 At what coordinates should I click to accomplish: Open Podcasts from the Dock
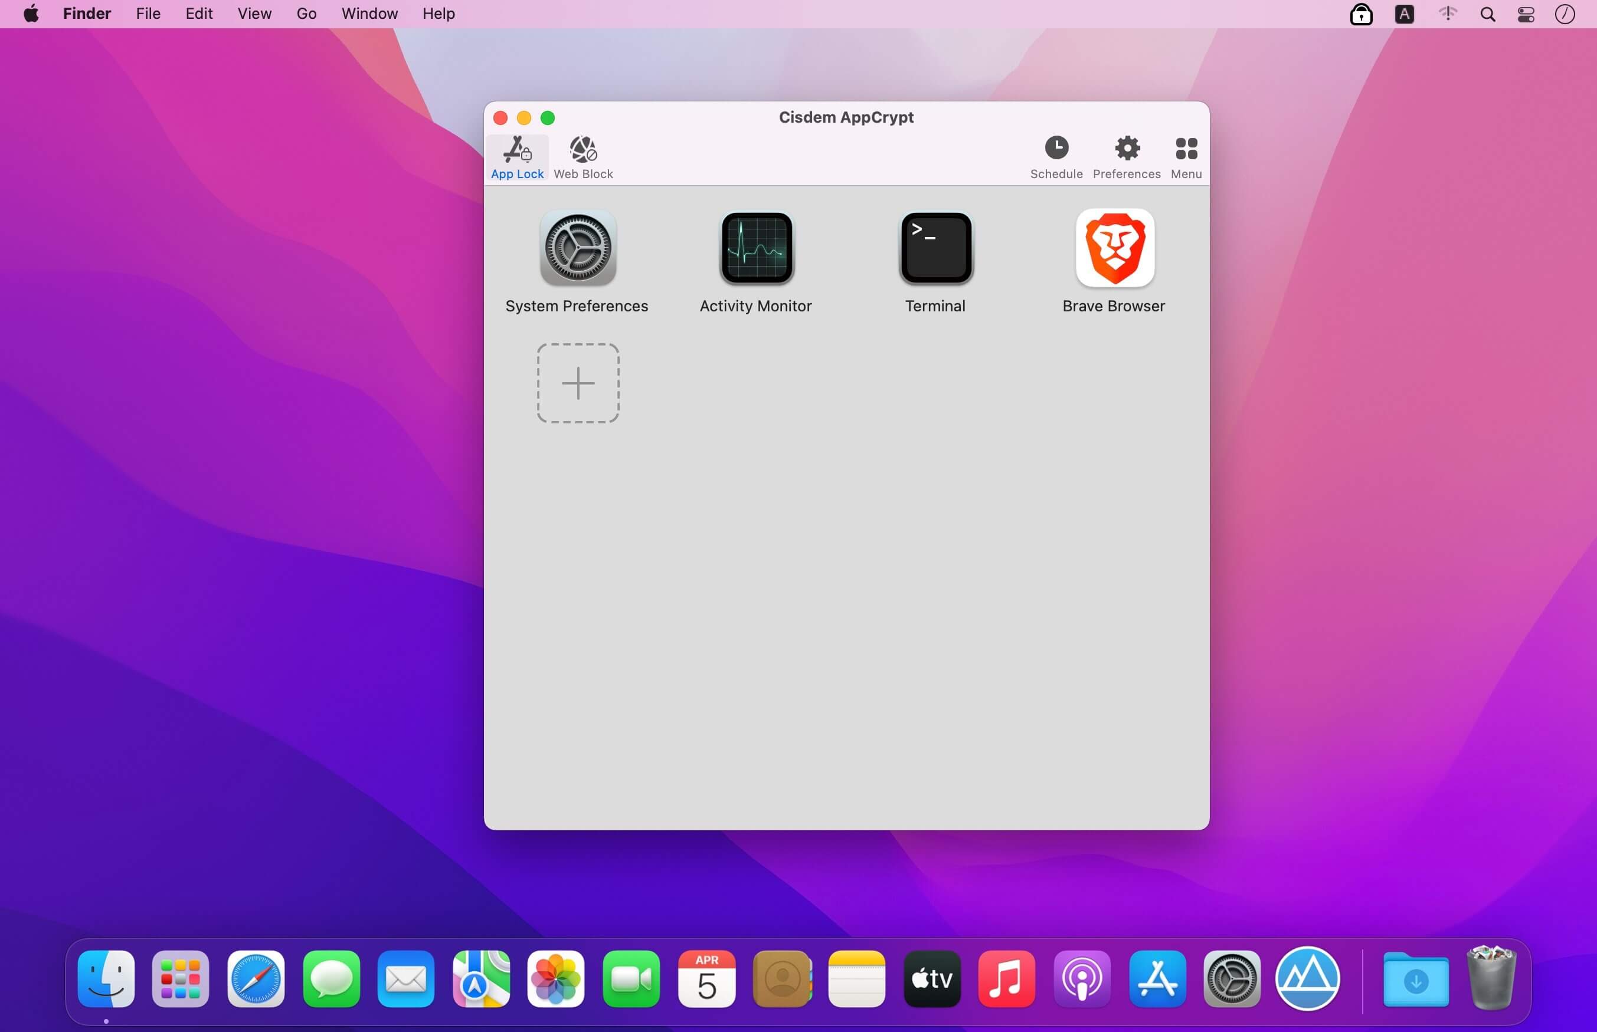pos(1082,978)
